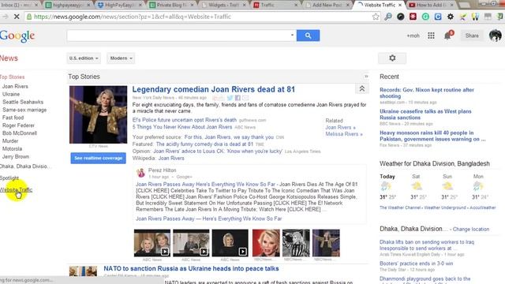The width and height of the screenshot is (505, 284).
Task: Open Ukraine ceasefire talks recent article
Action: pos(425,114)
